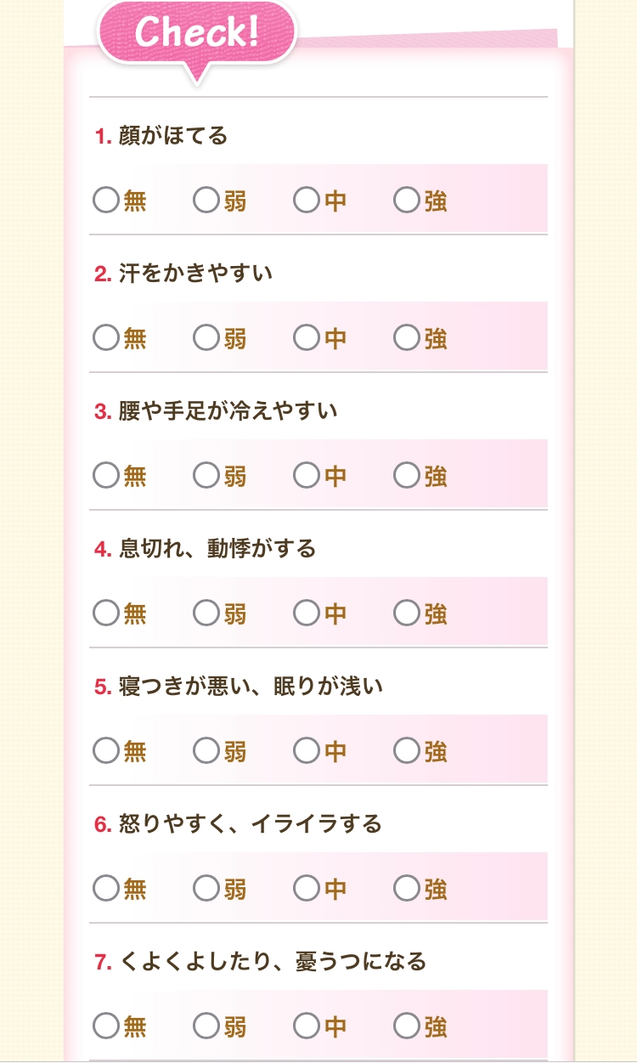637x1063 pixels.
Task: Pick 中 for question 2 汗をかきやすい
Action: 307,338
